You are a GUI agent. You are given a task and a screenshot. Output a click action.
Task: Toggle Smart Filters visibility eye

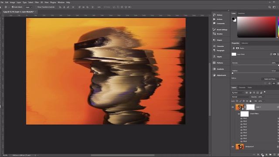[x=239, y=114]
